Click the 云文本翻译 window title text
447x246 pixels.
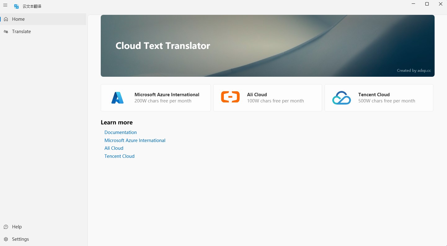pyautogui.click(x=32, y=6)
